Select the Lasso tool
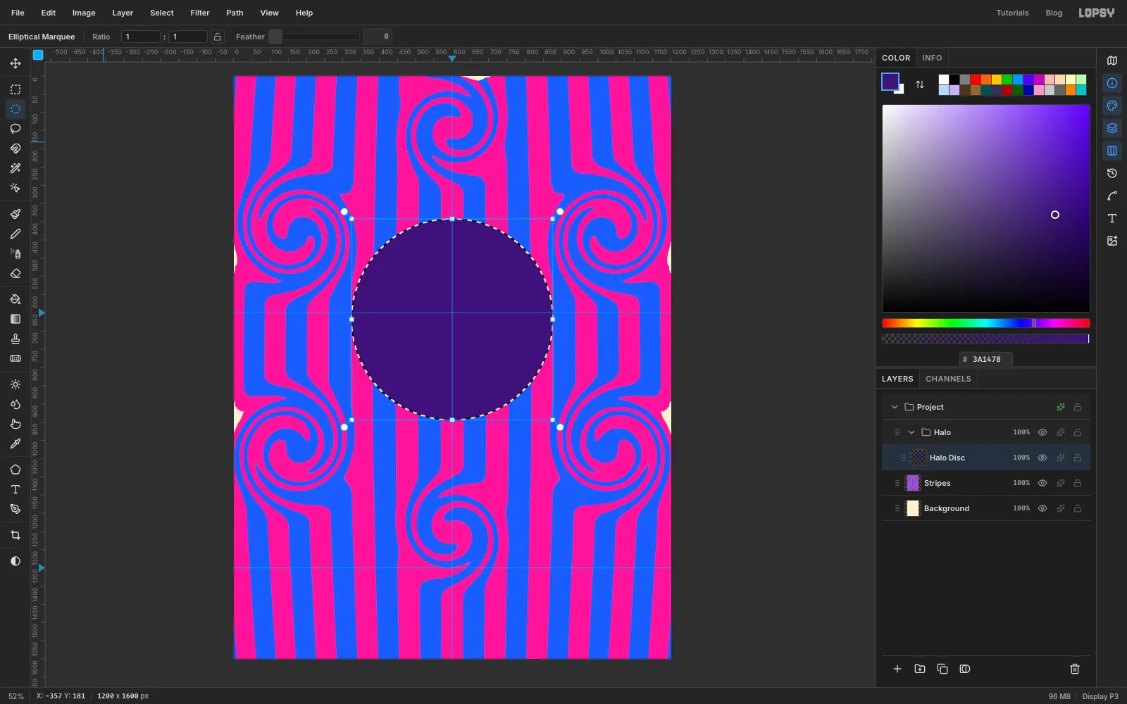The width and height of the screenshot is (1127, 704). pyautogui.click(x=15, y=129)
